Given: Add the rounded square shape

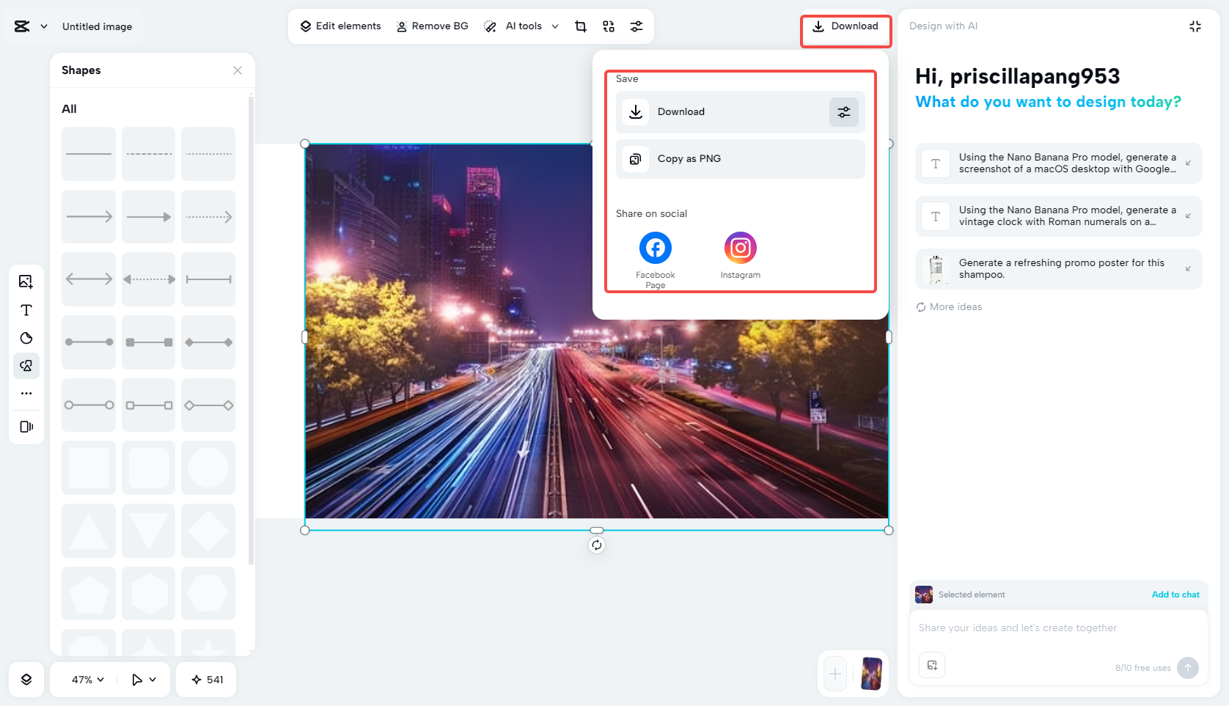Looking at the screenshot, I should [x=149, y=468].
